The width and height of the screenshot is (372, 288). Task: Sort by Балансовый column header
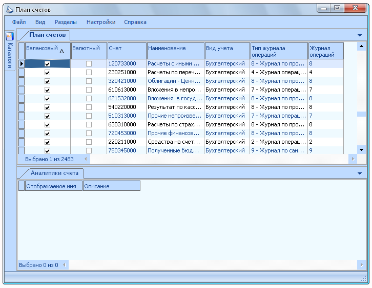[48, 51]
